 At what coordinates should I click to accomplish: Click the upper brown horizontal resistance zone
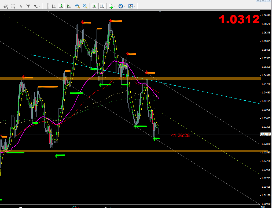pos(188,78)
